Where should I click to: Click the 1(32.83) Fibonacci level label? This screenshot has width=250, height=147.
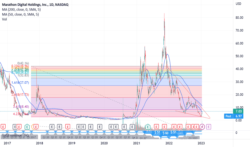23,75
